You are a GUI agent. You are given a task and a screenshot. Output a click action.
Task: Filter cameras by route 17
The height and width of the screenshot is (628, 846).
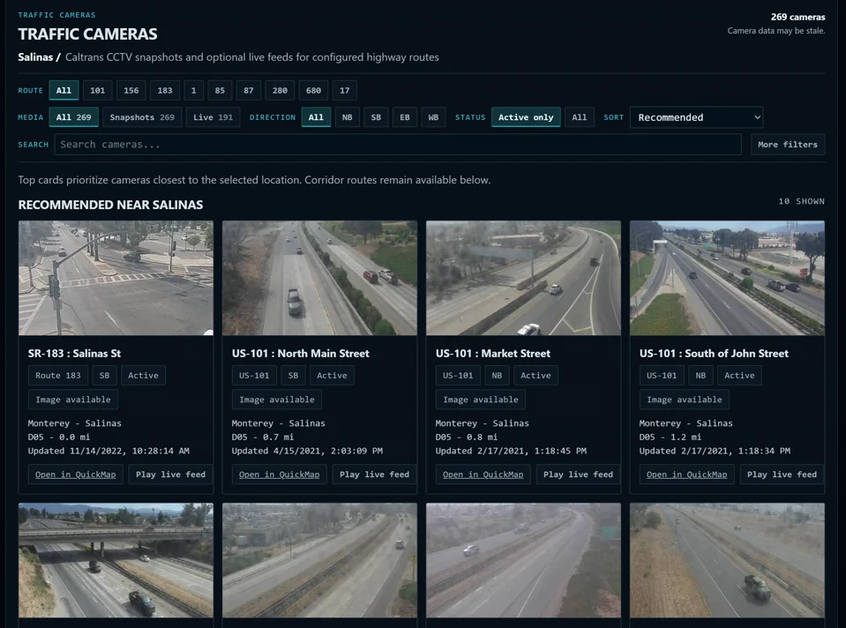[345, 90]
